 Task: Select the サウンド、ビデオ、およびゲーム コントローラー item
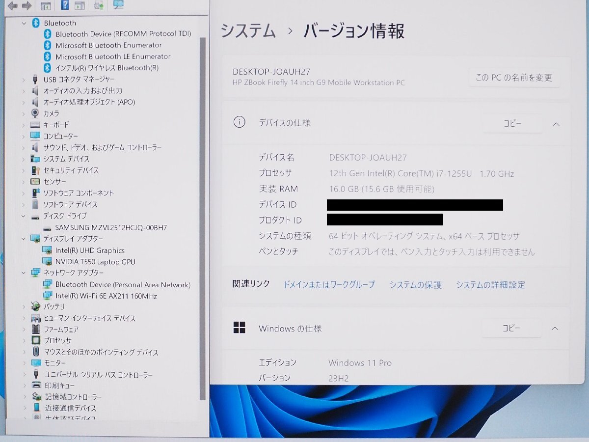click(x=102, y=147)
